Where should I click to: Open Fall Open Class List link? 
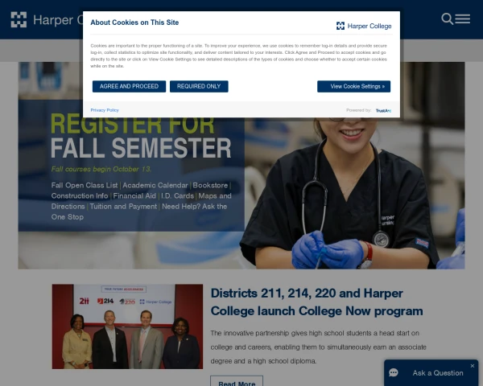point(85,185)
